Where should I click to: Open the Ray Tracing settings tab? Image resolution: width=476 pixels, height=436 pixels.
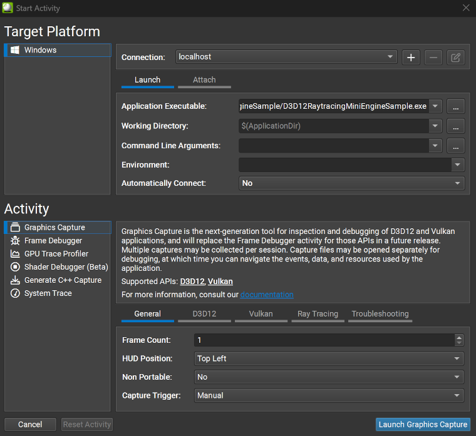[318, 314]
